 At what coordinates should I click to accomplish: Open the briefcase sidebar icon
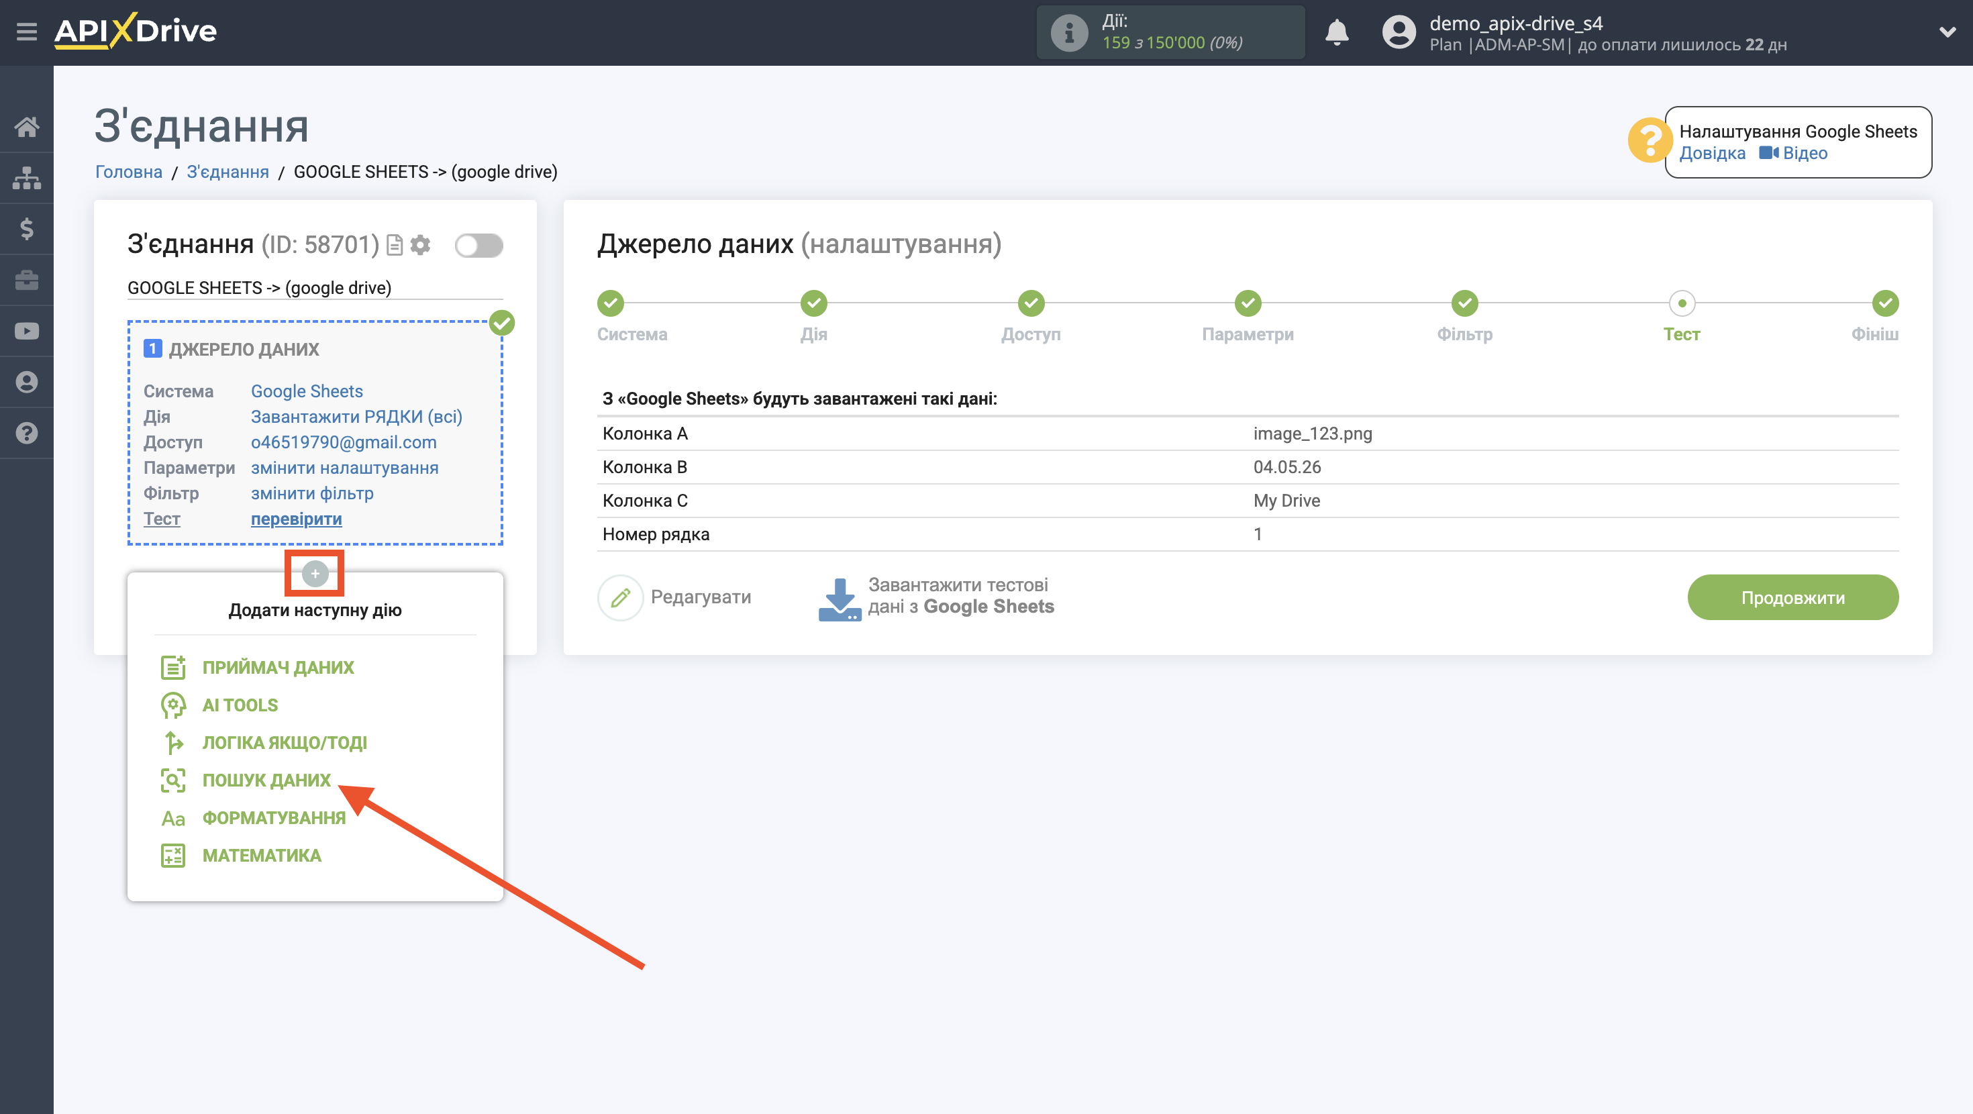point(27,280)
